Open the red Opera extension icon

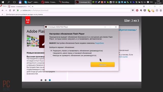(x=137, y=10)
